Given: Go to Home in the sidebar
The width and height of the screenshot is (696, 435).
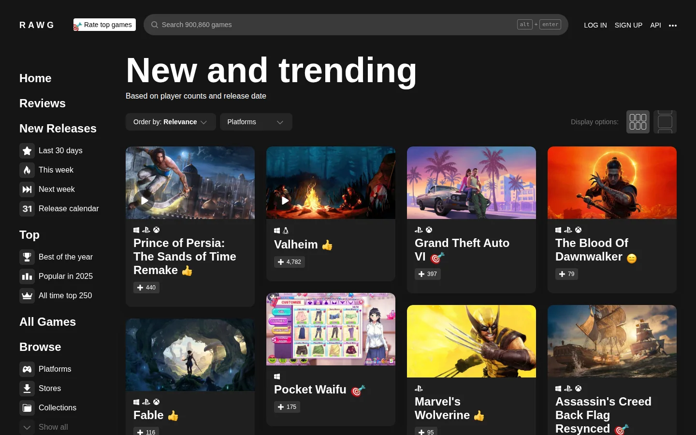Looking at the screenshot, I should (35, 78).
